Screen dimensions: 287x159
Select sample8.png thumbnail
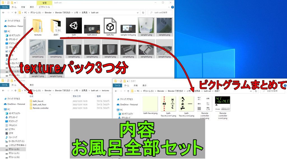pyautogui.click(x=128, y=49)
